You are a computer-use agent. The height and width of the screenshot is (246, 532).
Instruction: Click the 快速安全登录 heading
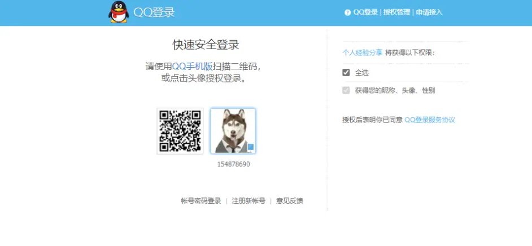pyautogui.click(x=206, y=45)
